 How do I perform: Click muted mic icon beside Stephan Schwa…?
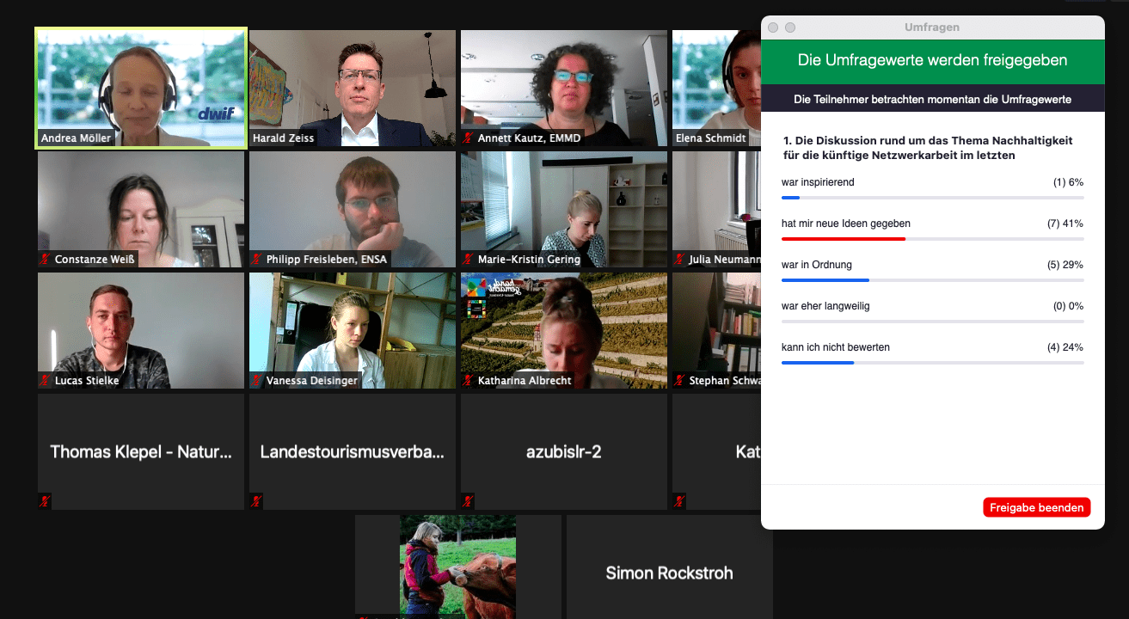pos(679,380)
